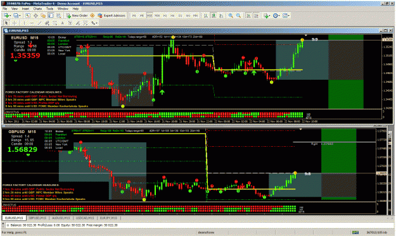Open the Strategy Tester
The height and width of the screenshot is (236, 396).
click(x=58, y=15)
